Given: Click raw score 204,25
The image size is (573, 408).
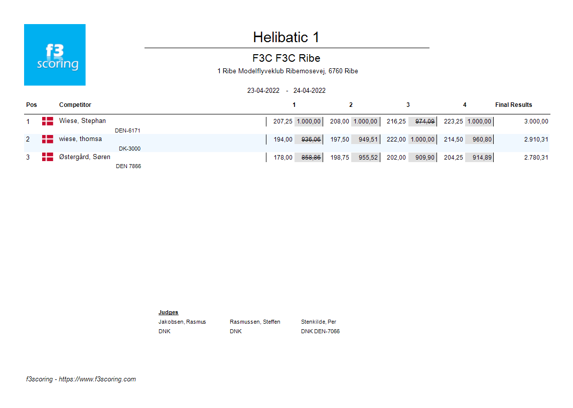Looking at the screenshot, I should (453, 158).
